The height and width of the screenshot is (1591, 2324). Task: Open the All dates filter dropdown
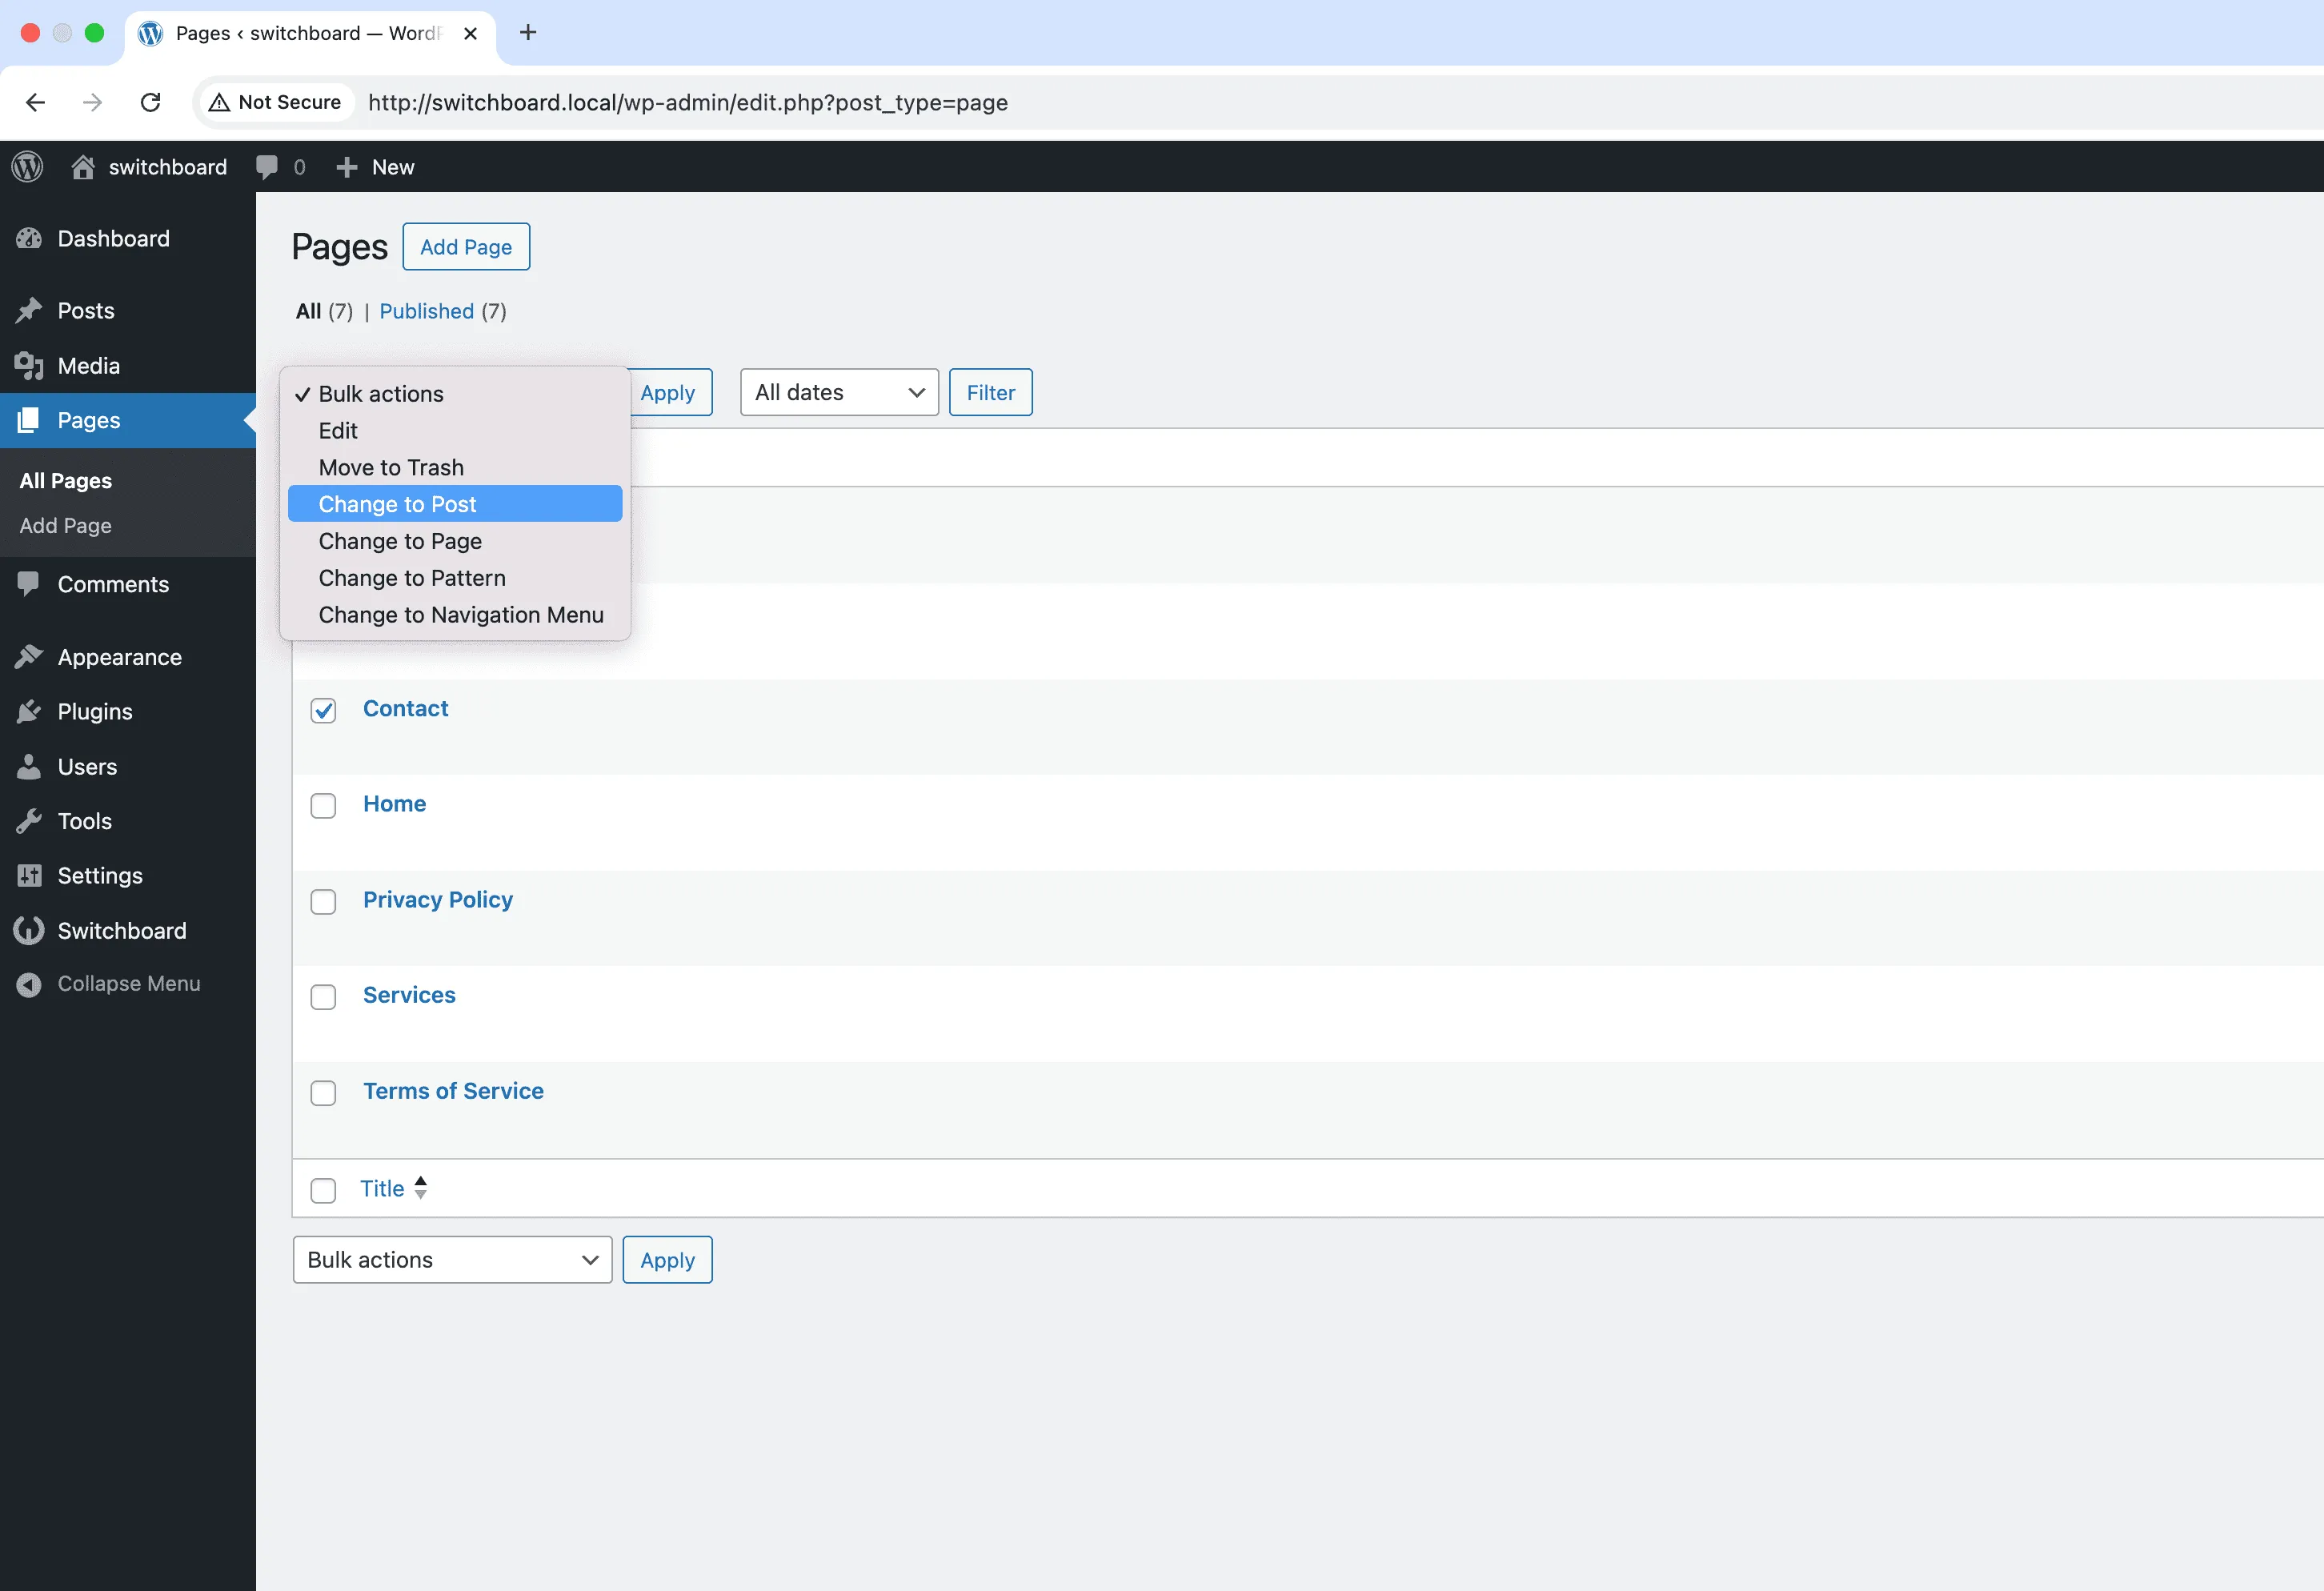pos(838,392)
